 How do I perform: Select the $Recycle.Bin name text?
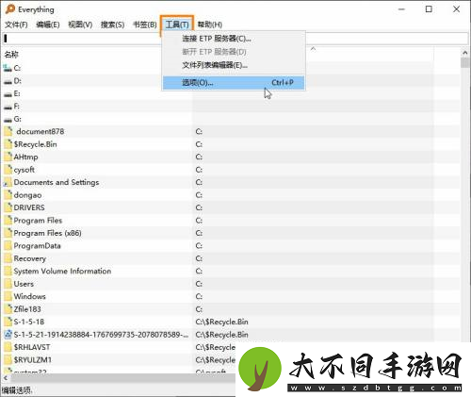coord(35,144)
